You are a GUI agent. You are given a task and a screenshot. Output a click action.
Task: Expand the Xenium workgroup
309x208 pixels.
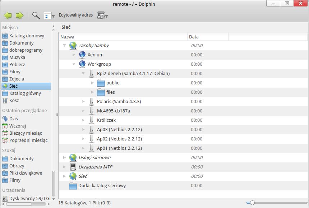click(74, 55)
